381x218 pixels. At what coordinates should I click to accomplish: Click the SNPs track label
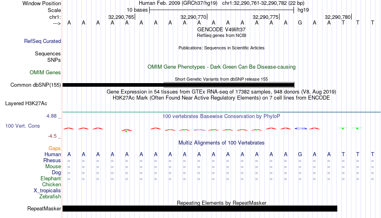[x=54, y=60]
